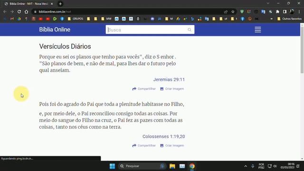Viewport: 304px width, 171px height.
Task: Show hidden tray icons chevron
Action: pyautogui.click(x=246, y=166)
